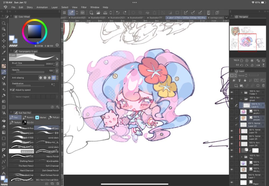Screen dimensions: 269x186
Task: Switch to the Felt pen sub tool tab
Action: (54, 117)
